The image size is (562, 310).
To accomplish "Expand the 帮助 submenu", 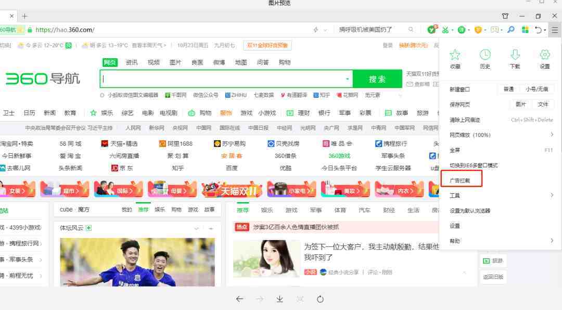I will click(552, 240).
